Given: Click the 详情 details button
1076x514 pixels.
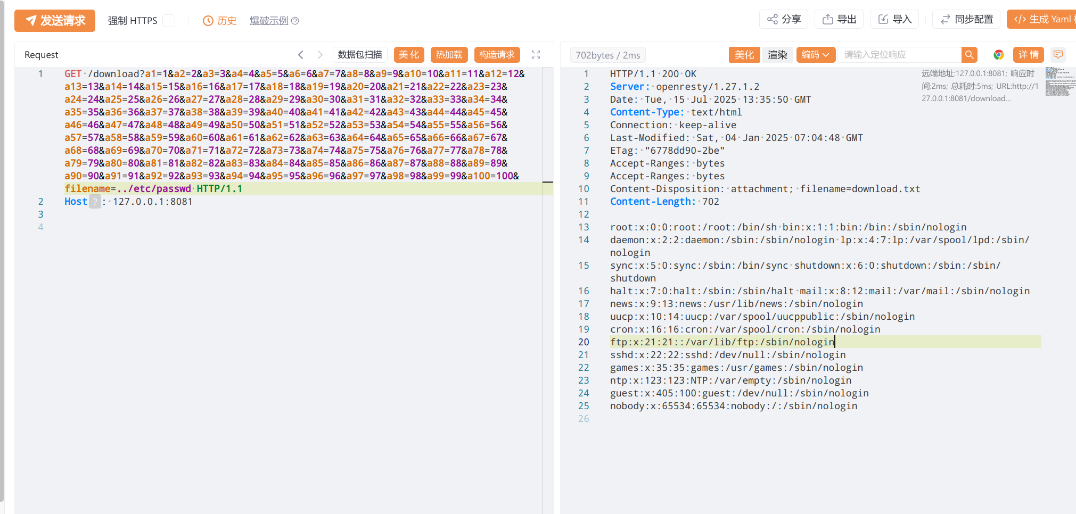Looking at the screenshot, I should pyautogui.click(x=1029, y=55).
